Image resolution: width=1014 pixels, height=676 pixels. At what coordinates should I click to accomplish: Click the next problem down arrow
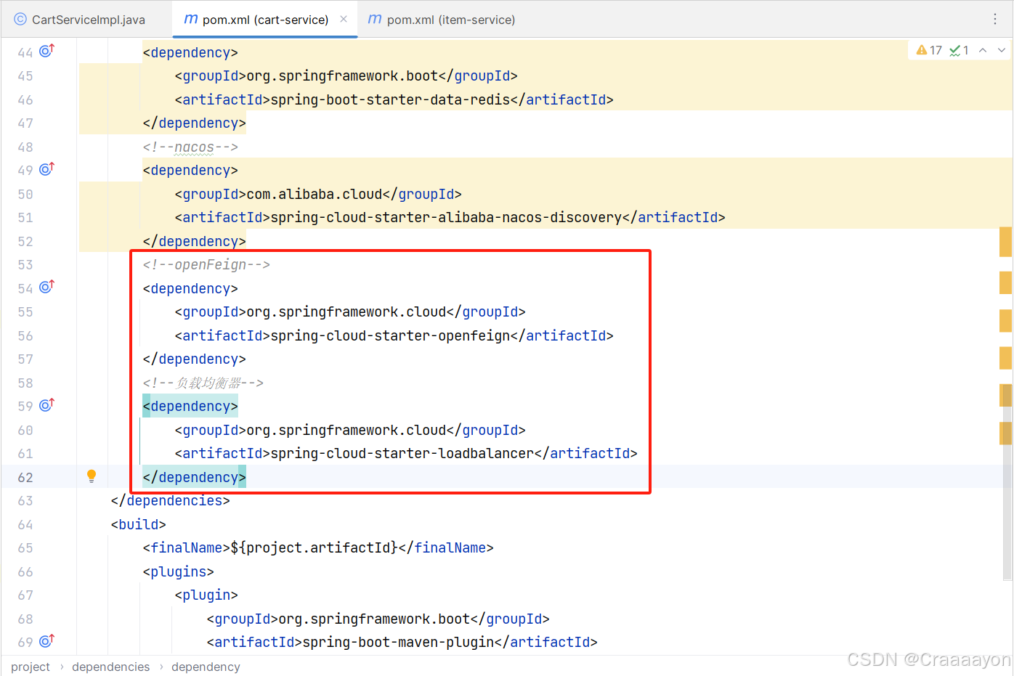(1000, 50)
